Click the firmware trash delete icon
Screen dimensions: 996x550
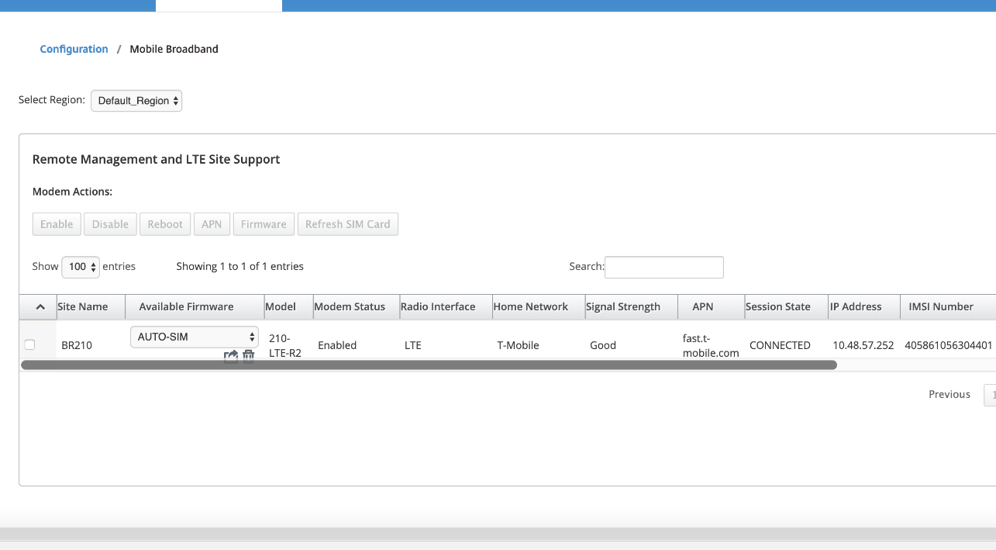click(x=248, y=357)
